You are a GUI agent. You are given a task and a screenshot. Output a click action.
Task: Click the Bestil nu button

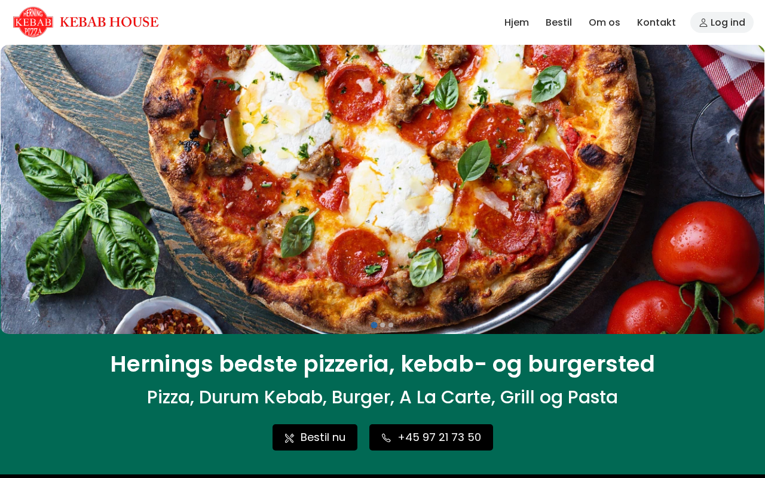pyautogui.click(x=315, y=437)
